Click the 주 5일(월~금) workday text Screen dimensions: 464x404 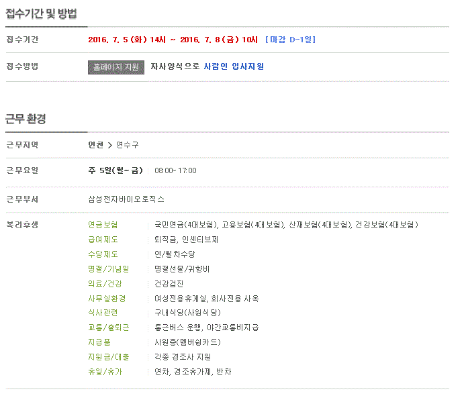115,170
